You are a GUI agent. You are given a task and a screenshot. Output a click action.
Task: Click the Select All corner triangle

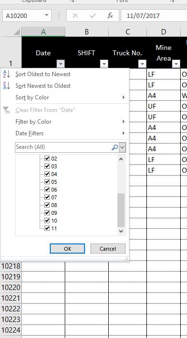17,32
